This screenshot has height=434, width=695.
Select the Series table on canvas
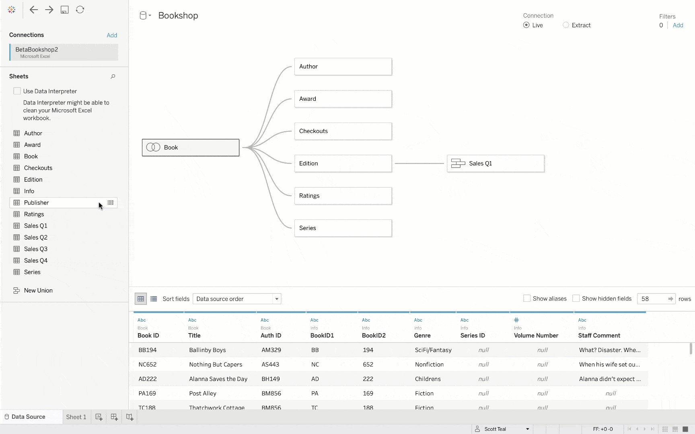click(x=343, y=228)
